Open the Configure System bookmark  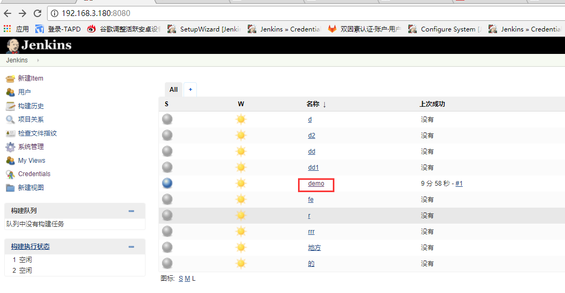pyautogui.click(x=445, y=29)
